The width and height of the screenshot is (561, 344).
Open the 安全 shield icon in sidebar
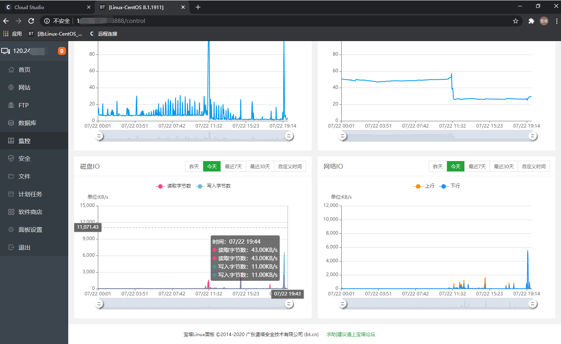11,158
